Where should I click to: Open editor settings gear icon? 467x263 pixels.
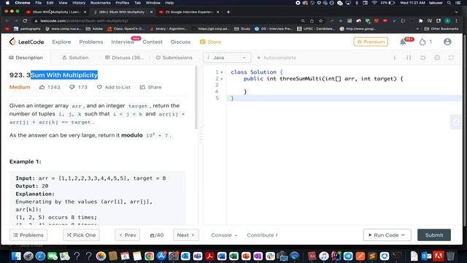point(437,58)
